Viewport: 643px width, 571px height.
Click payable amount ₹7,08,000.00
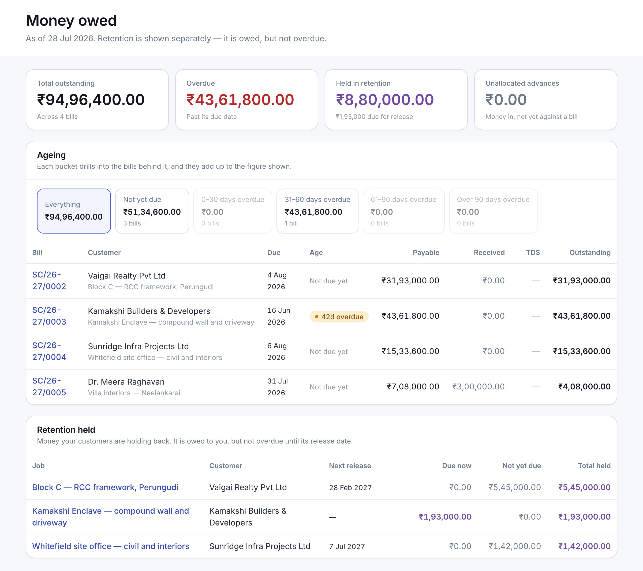tap(413, 386)
